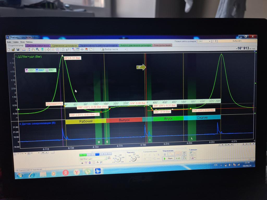The height and width of the screenshot is (200, 267).
Task: Click the 6° arrow marker
Action: pyautogui.click(x=141, y=67)
